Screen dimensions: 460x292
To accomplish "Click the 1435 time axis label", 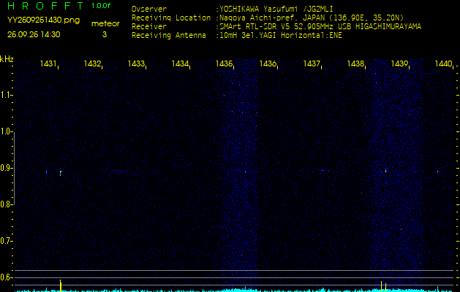I will pos(224,64).
